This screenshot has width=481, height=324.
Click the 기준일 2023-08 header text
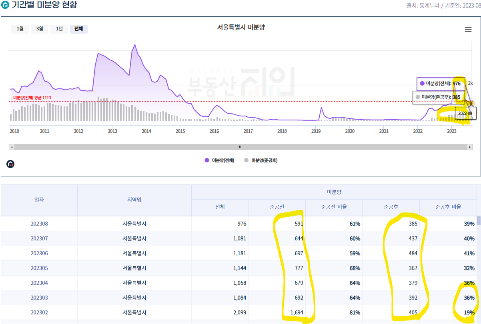pyautogui.click(x=463, y=6)
